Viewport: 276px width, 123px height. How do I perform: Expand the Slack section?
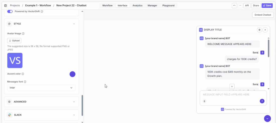pyautogui.click(x=74, y=115)
